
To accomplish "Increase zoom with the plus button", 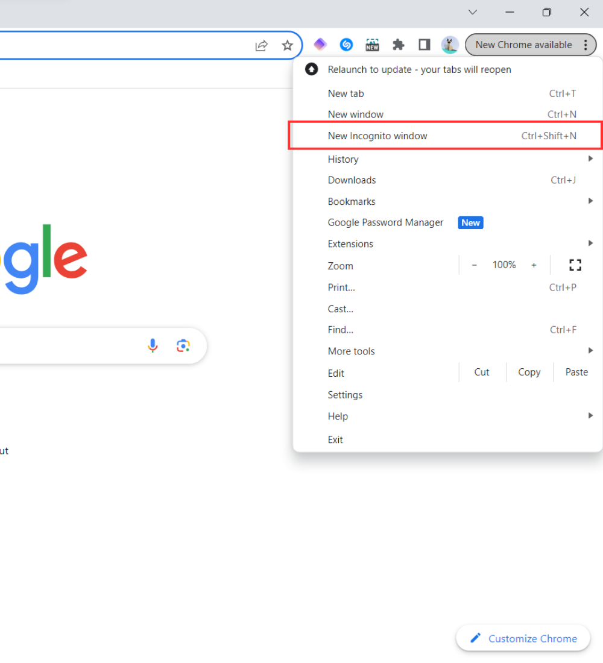I will point(534,265).
